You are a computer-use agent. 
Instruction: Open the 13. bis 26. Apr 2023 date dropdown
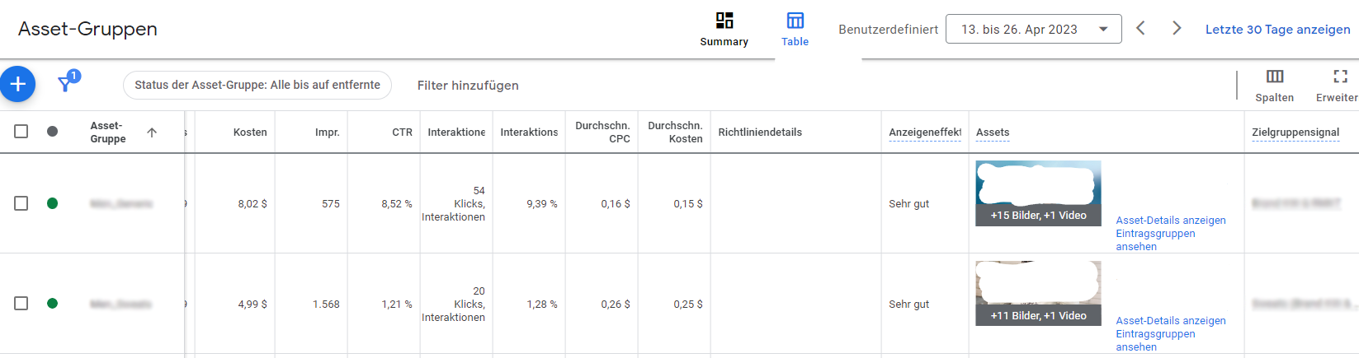[x=1033, y=29]
